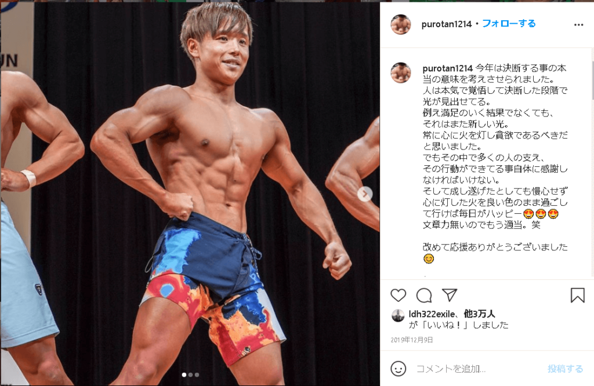
Task: Open post date 2019年12月9日 link
Action: tap(412, 340)
